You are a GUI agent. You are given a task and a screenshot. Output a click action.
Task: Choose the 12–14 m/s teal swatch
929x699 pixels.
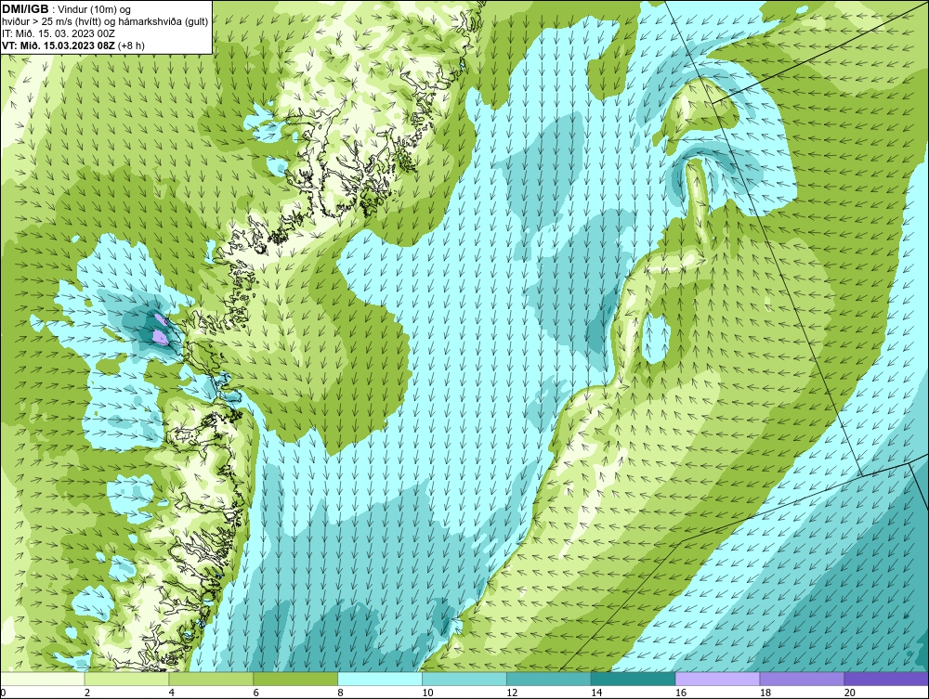coord(549,679)
